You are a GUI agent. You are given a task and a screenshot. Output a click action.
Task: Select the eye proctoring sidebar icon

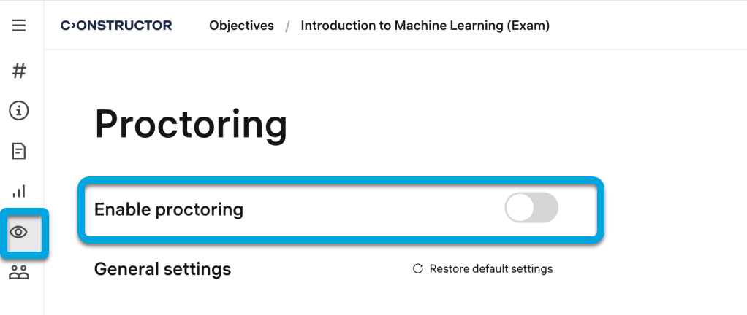click(19, 232)
